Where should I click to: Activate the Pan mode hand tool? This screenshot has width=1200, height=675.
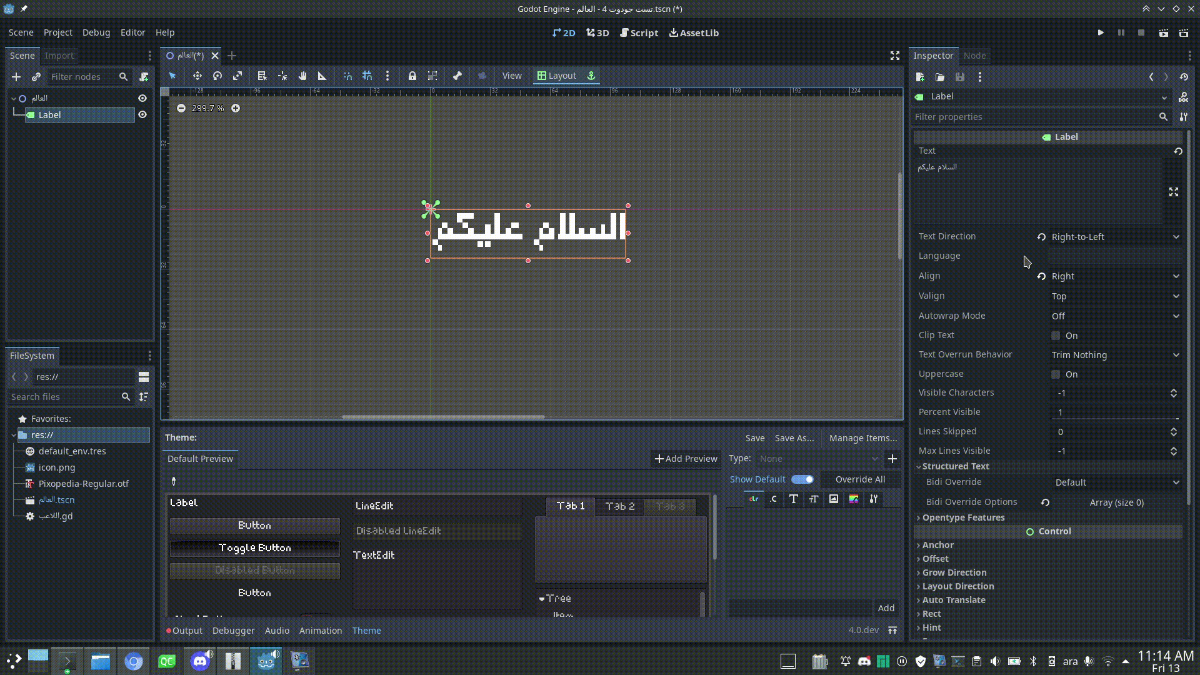302,76
